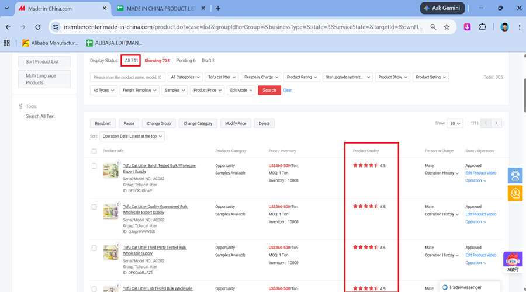526x292 pixels.
Task: Expand the Edit Mode dropdown
Action: (x=241, y=90)
